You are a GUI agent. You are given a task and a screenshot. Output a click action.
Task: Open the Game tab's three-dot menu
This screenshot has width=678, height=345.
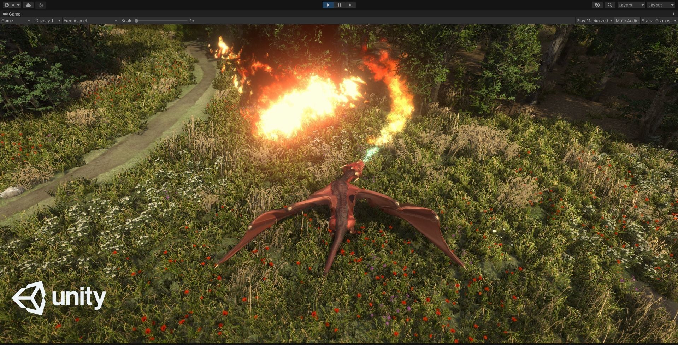click(673, 13)
